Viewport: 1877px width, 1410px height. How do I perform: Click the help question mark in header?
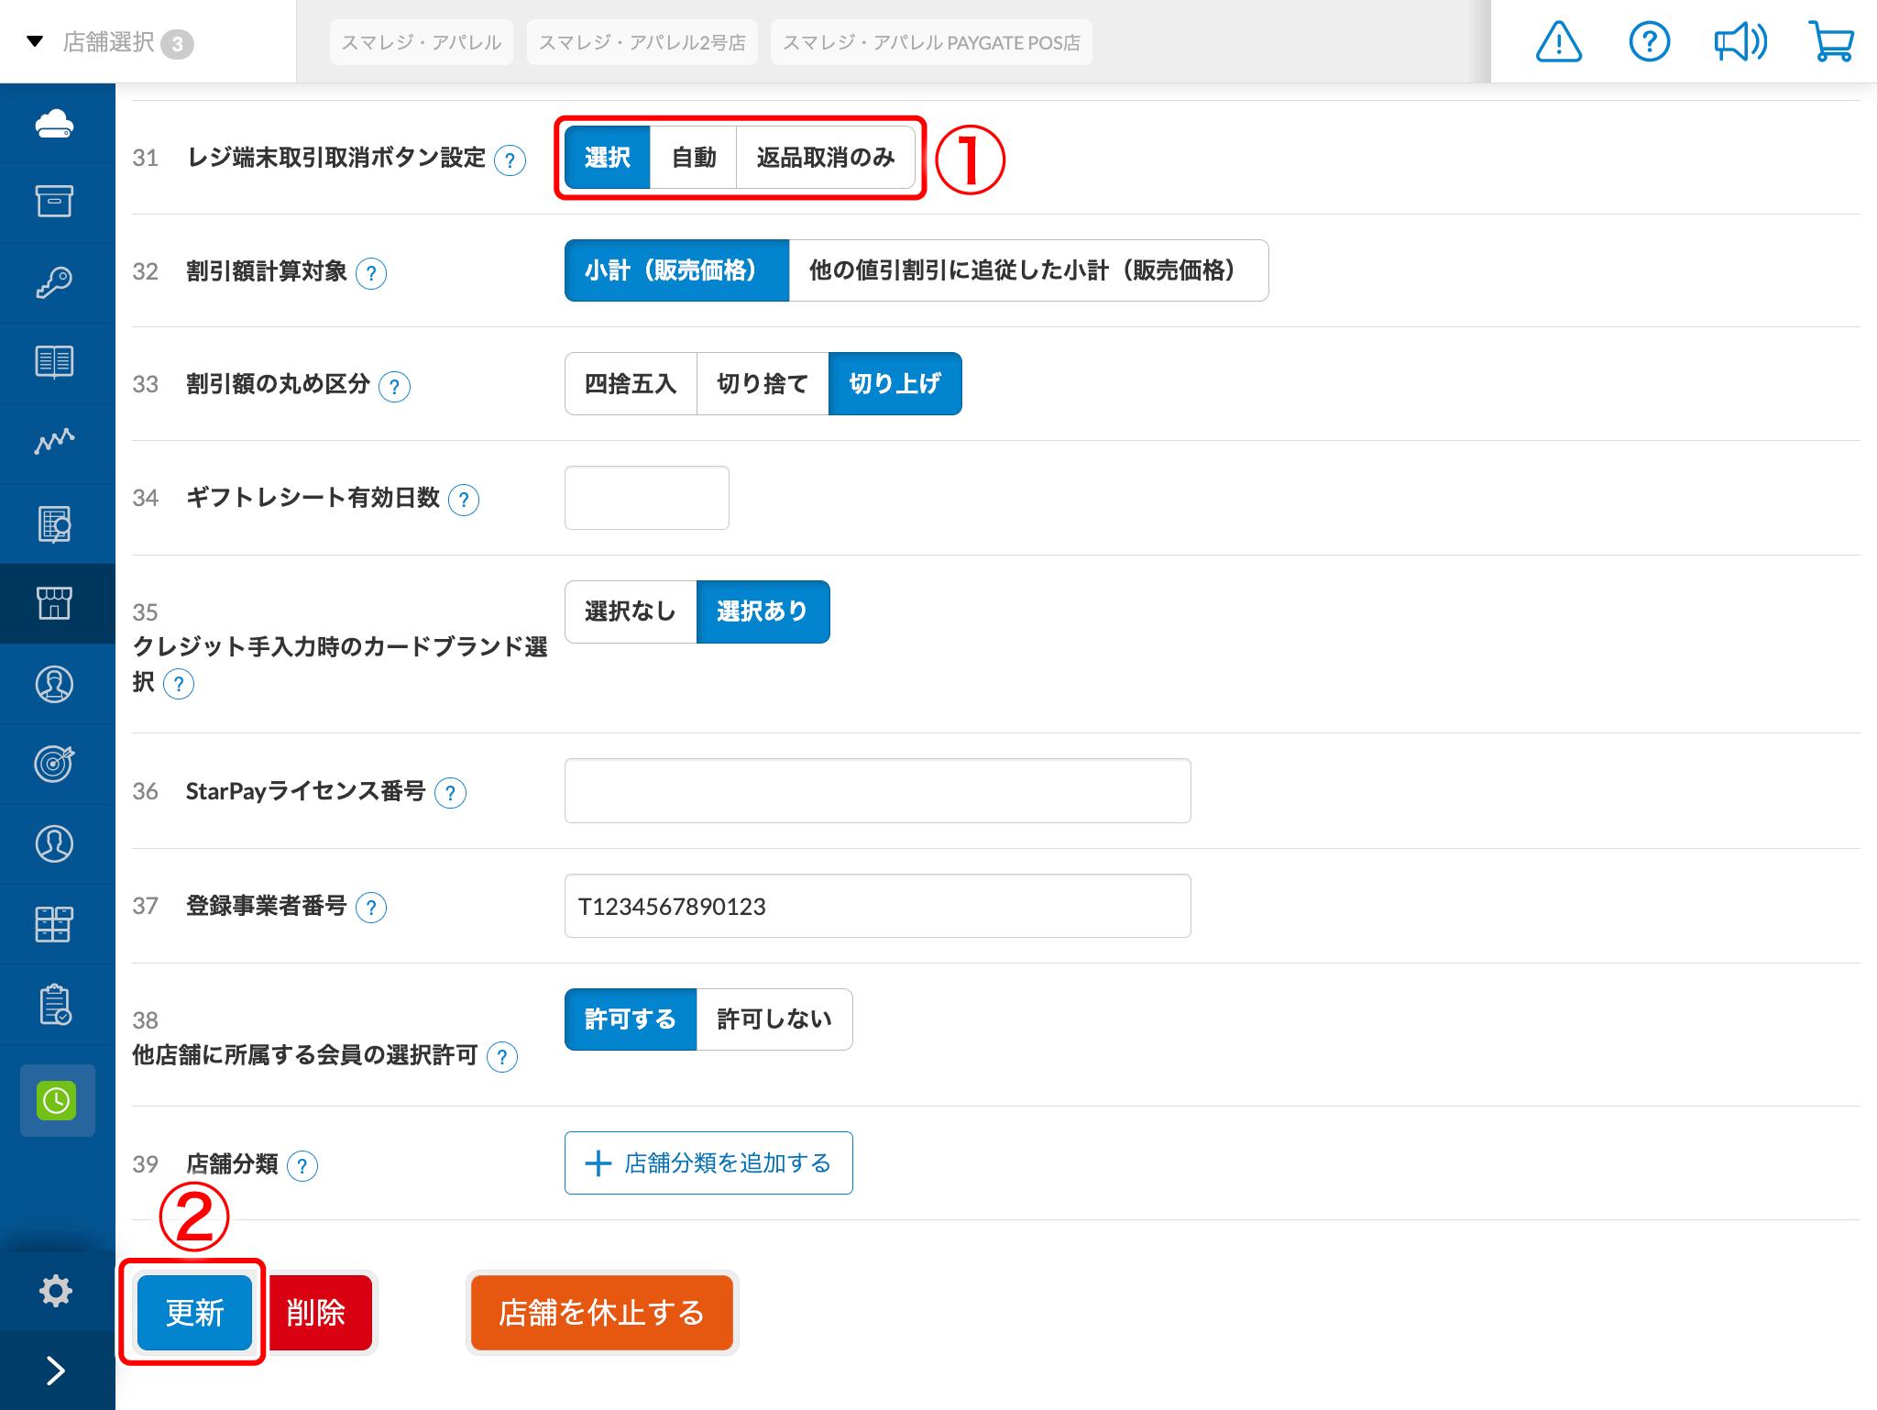click(x=1649, y=42)
